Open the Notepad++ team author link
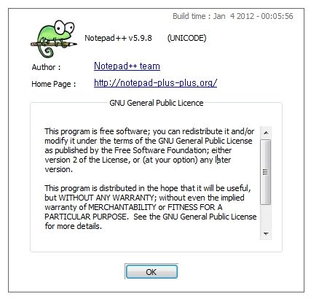The width and height of the screenshot is (311, 299). [127, 66]
